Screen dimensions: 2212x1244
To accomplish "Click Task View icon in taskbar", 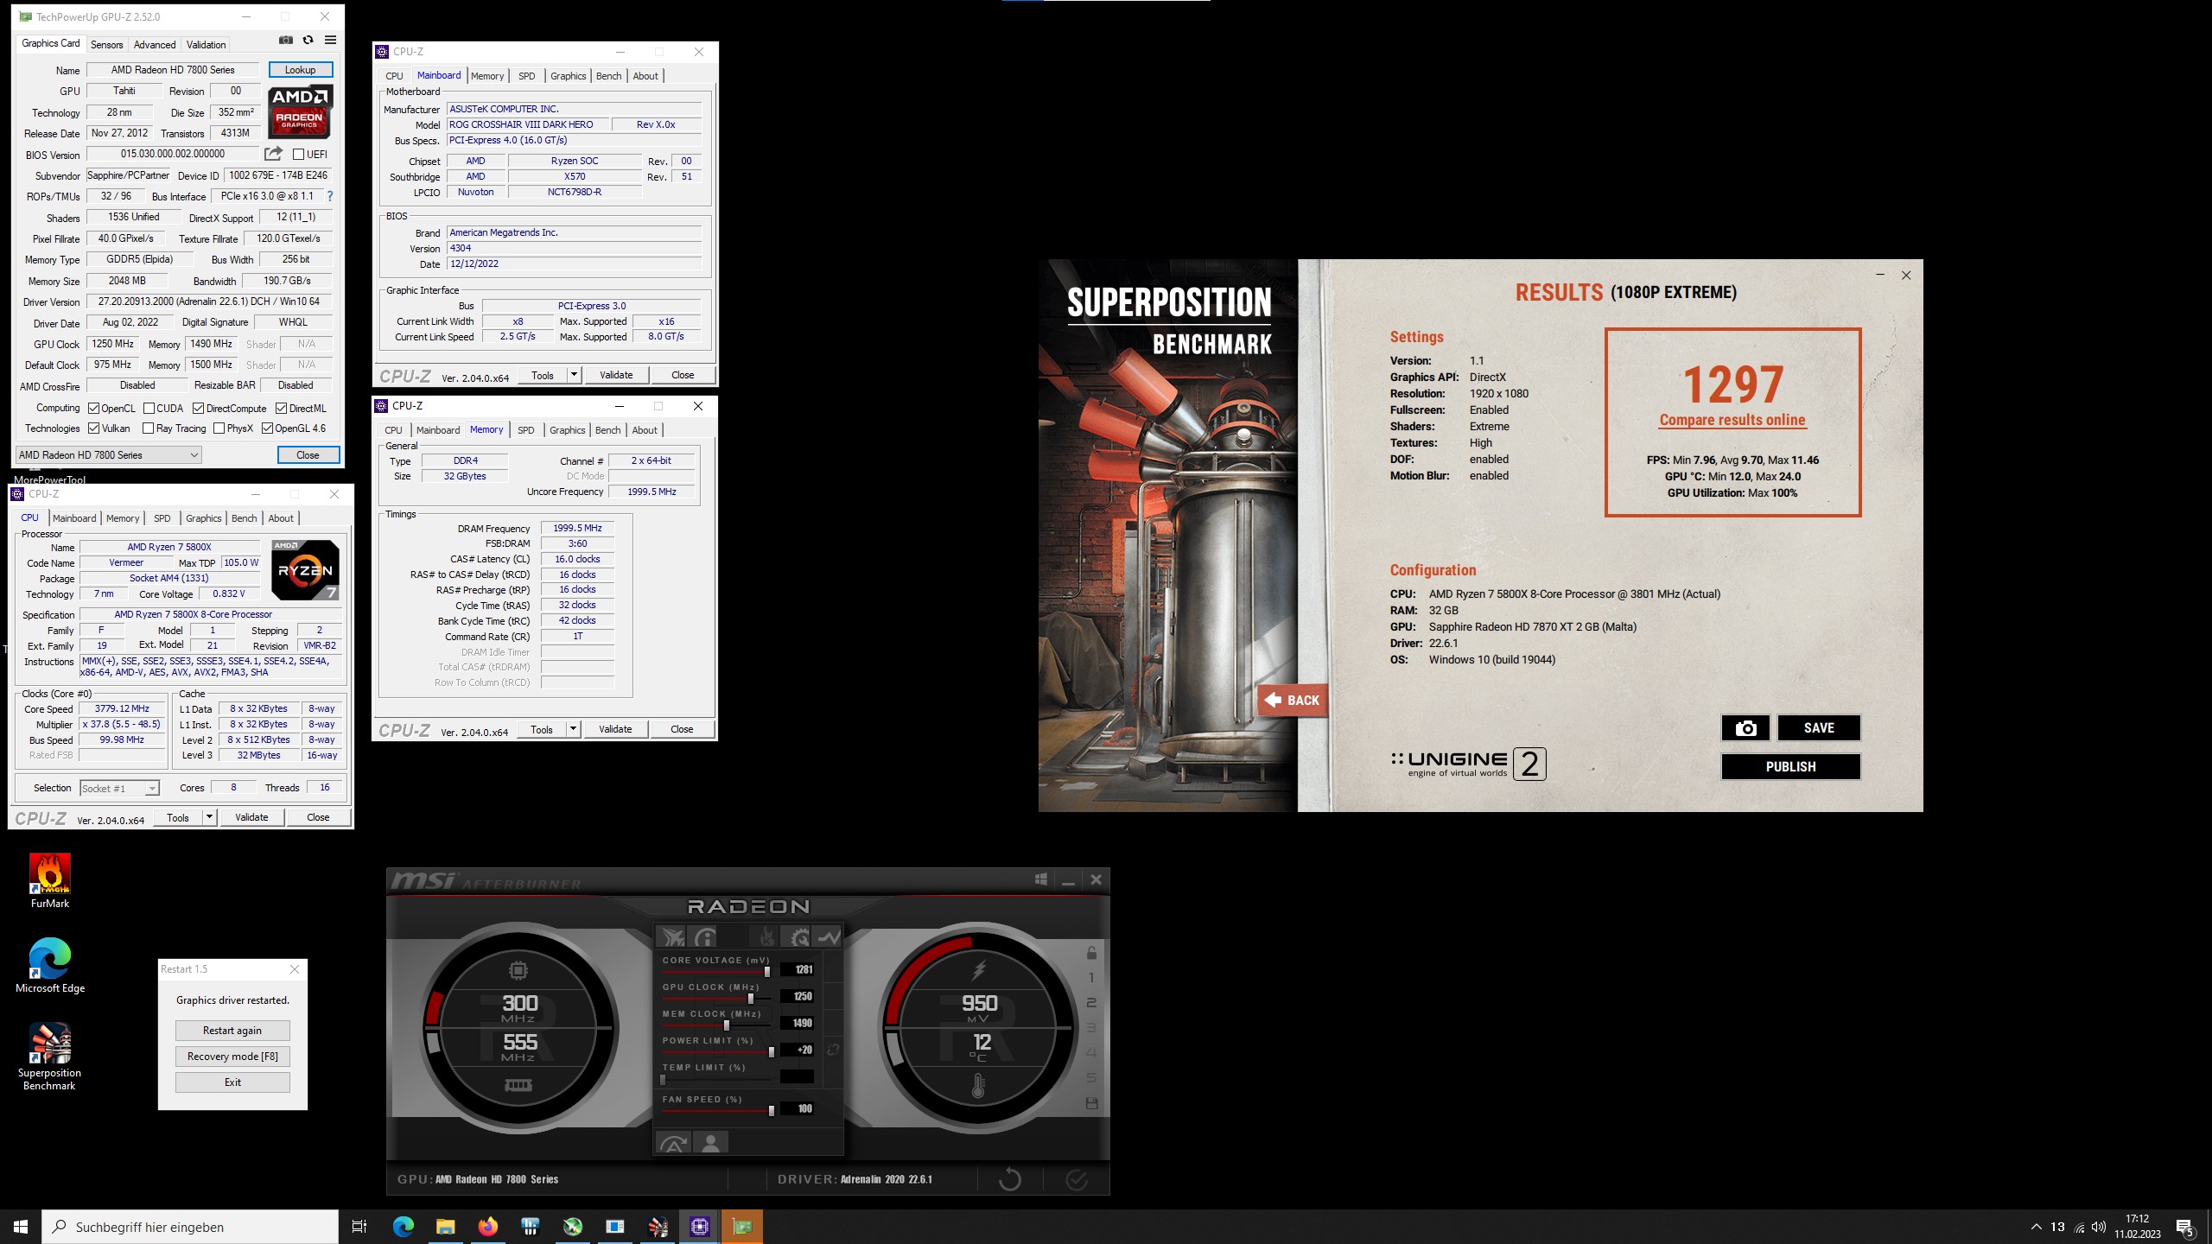I will click(359, 1226).
